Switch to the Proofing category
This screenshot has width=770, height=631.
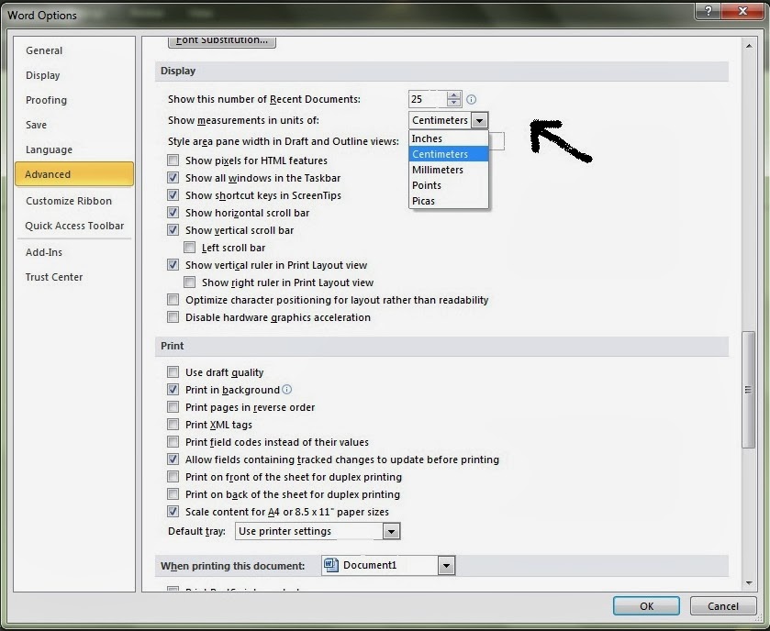pos(74,100)
